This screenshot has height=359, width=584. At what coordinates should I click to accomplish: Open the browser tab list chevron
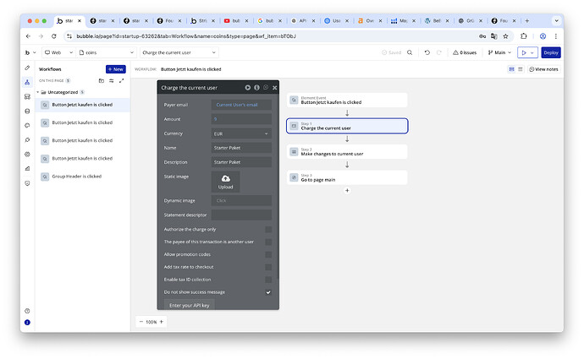556,21
